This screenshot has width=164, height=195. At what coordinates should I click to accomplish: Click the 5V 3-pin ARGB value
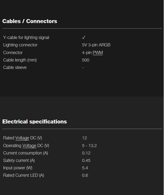pos(96,45)
